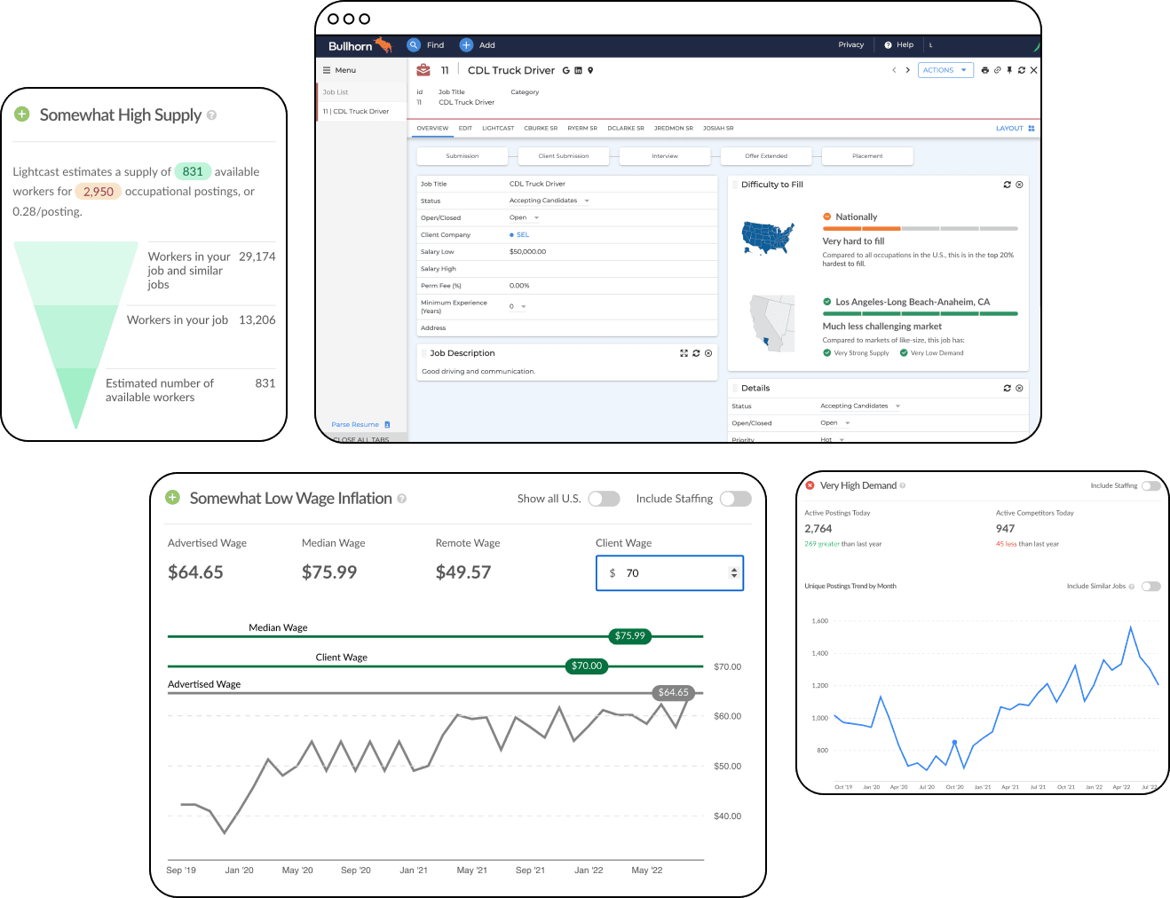The height and width of the screenshot is (898, 1170).
Task: Click the Nationally difficulty progress bar
Action: tap(920, 229)
